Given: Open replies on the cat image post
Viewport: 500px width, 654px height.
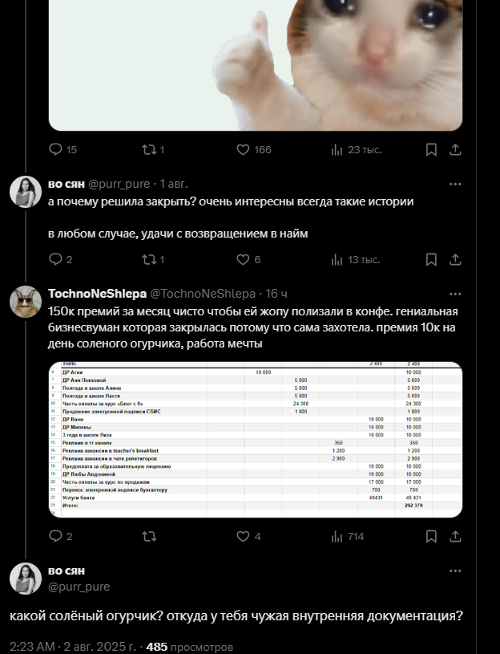Looking at the screenshot, I should coord(62,149).
